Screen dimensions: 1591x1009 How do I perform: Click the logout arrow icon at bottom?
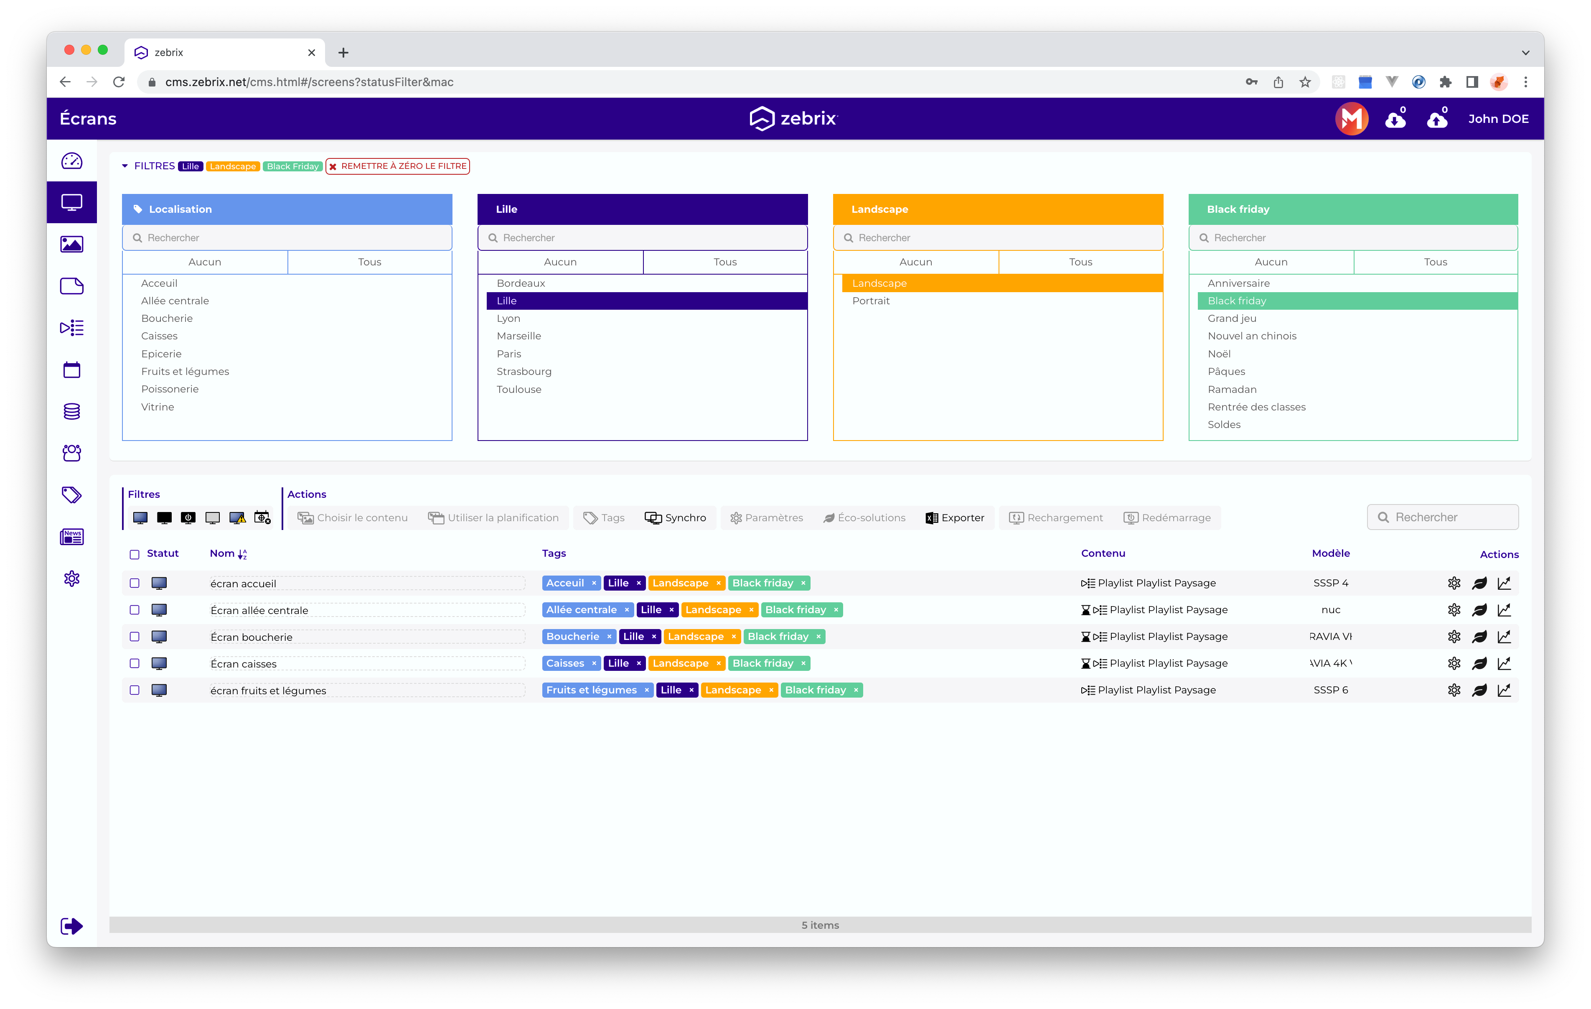click(x=71, y=926)
